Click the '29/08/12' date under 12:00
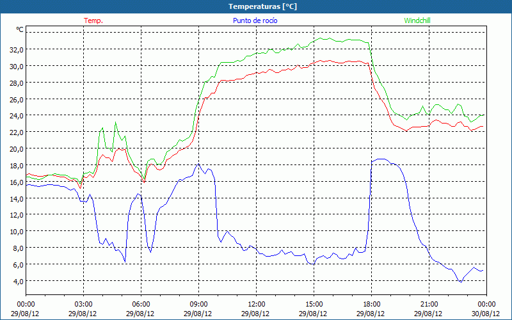This screenshot has height=320, width=512. pos(255,314)
